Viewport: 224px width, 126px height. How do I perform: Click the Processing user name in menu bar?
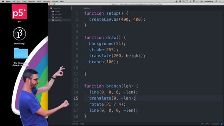tap(209, 1)
